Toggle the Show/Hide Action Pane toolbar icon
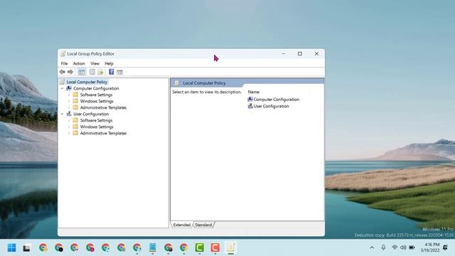Image resolution: width=455 pixels, height=256 pixels. [x=119, y=72]
